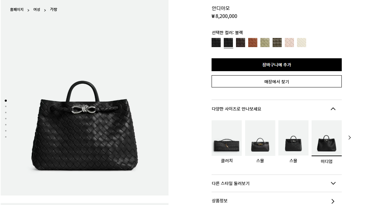Select the last image indicator dot
Screen dimensions: 376x205
[6, 137]
